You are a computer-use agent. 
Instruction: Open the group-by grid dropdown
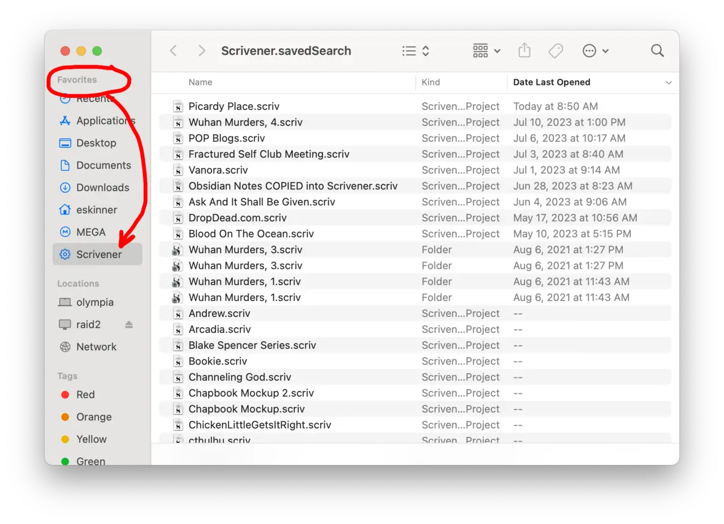point(486,51)
